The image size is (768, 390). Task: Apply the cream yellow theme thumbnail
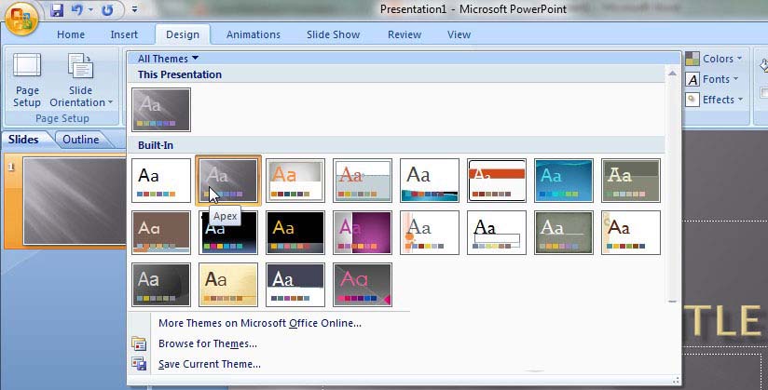(228, 285)
